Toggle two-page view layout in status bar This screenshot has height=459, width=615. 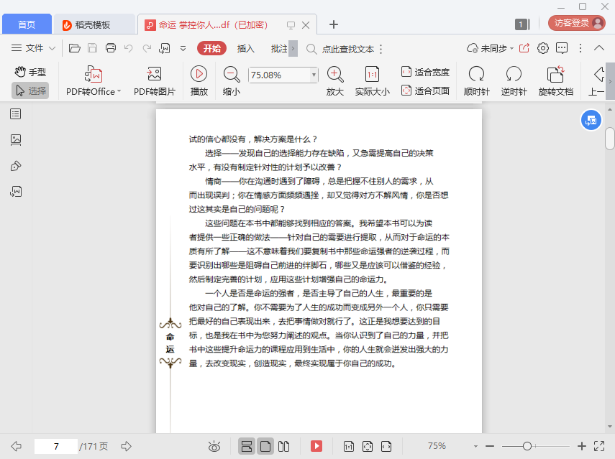(284, 446)
